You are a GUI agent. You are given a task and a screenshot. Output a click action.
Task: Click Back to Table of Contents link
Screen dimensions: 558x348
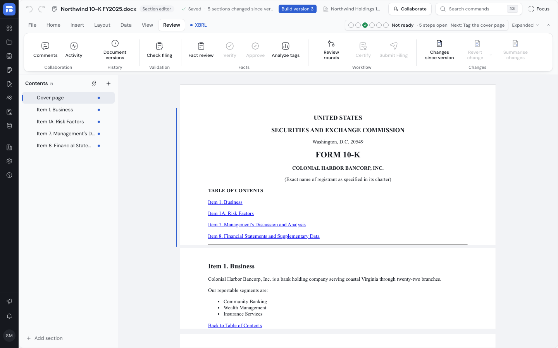[235, 326]
